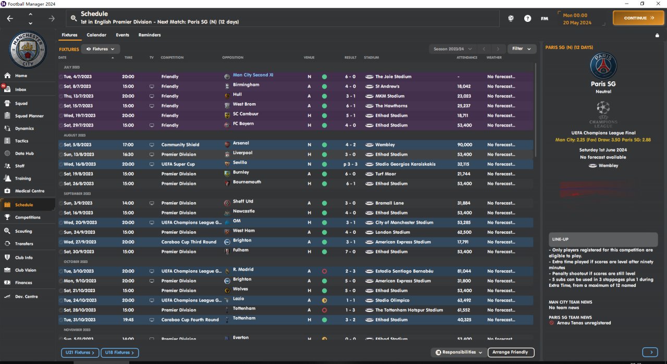Viewport: 667px width, 364px height.
Task: Click the Manchester City club badge
Action: coord(28,49)
